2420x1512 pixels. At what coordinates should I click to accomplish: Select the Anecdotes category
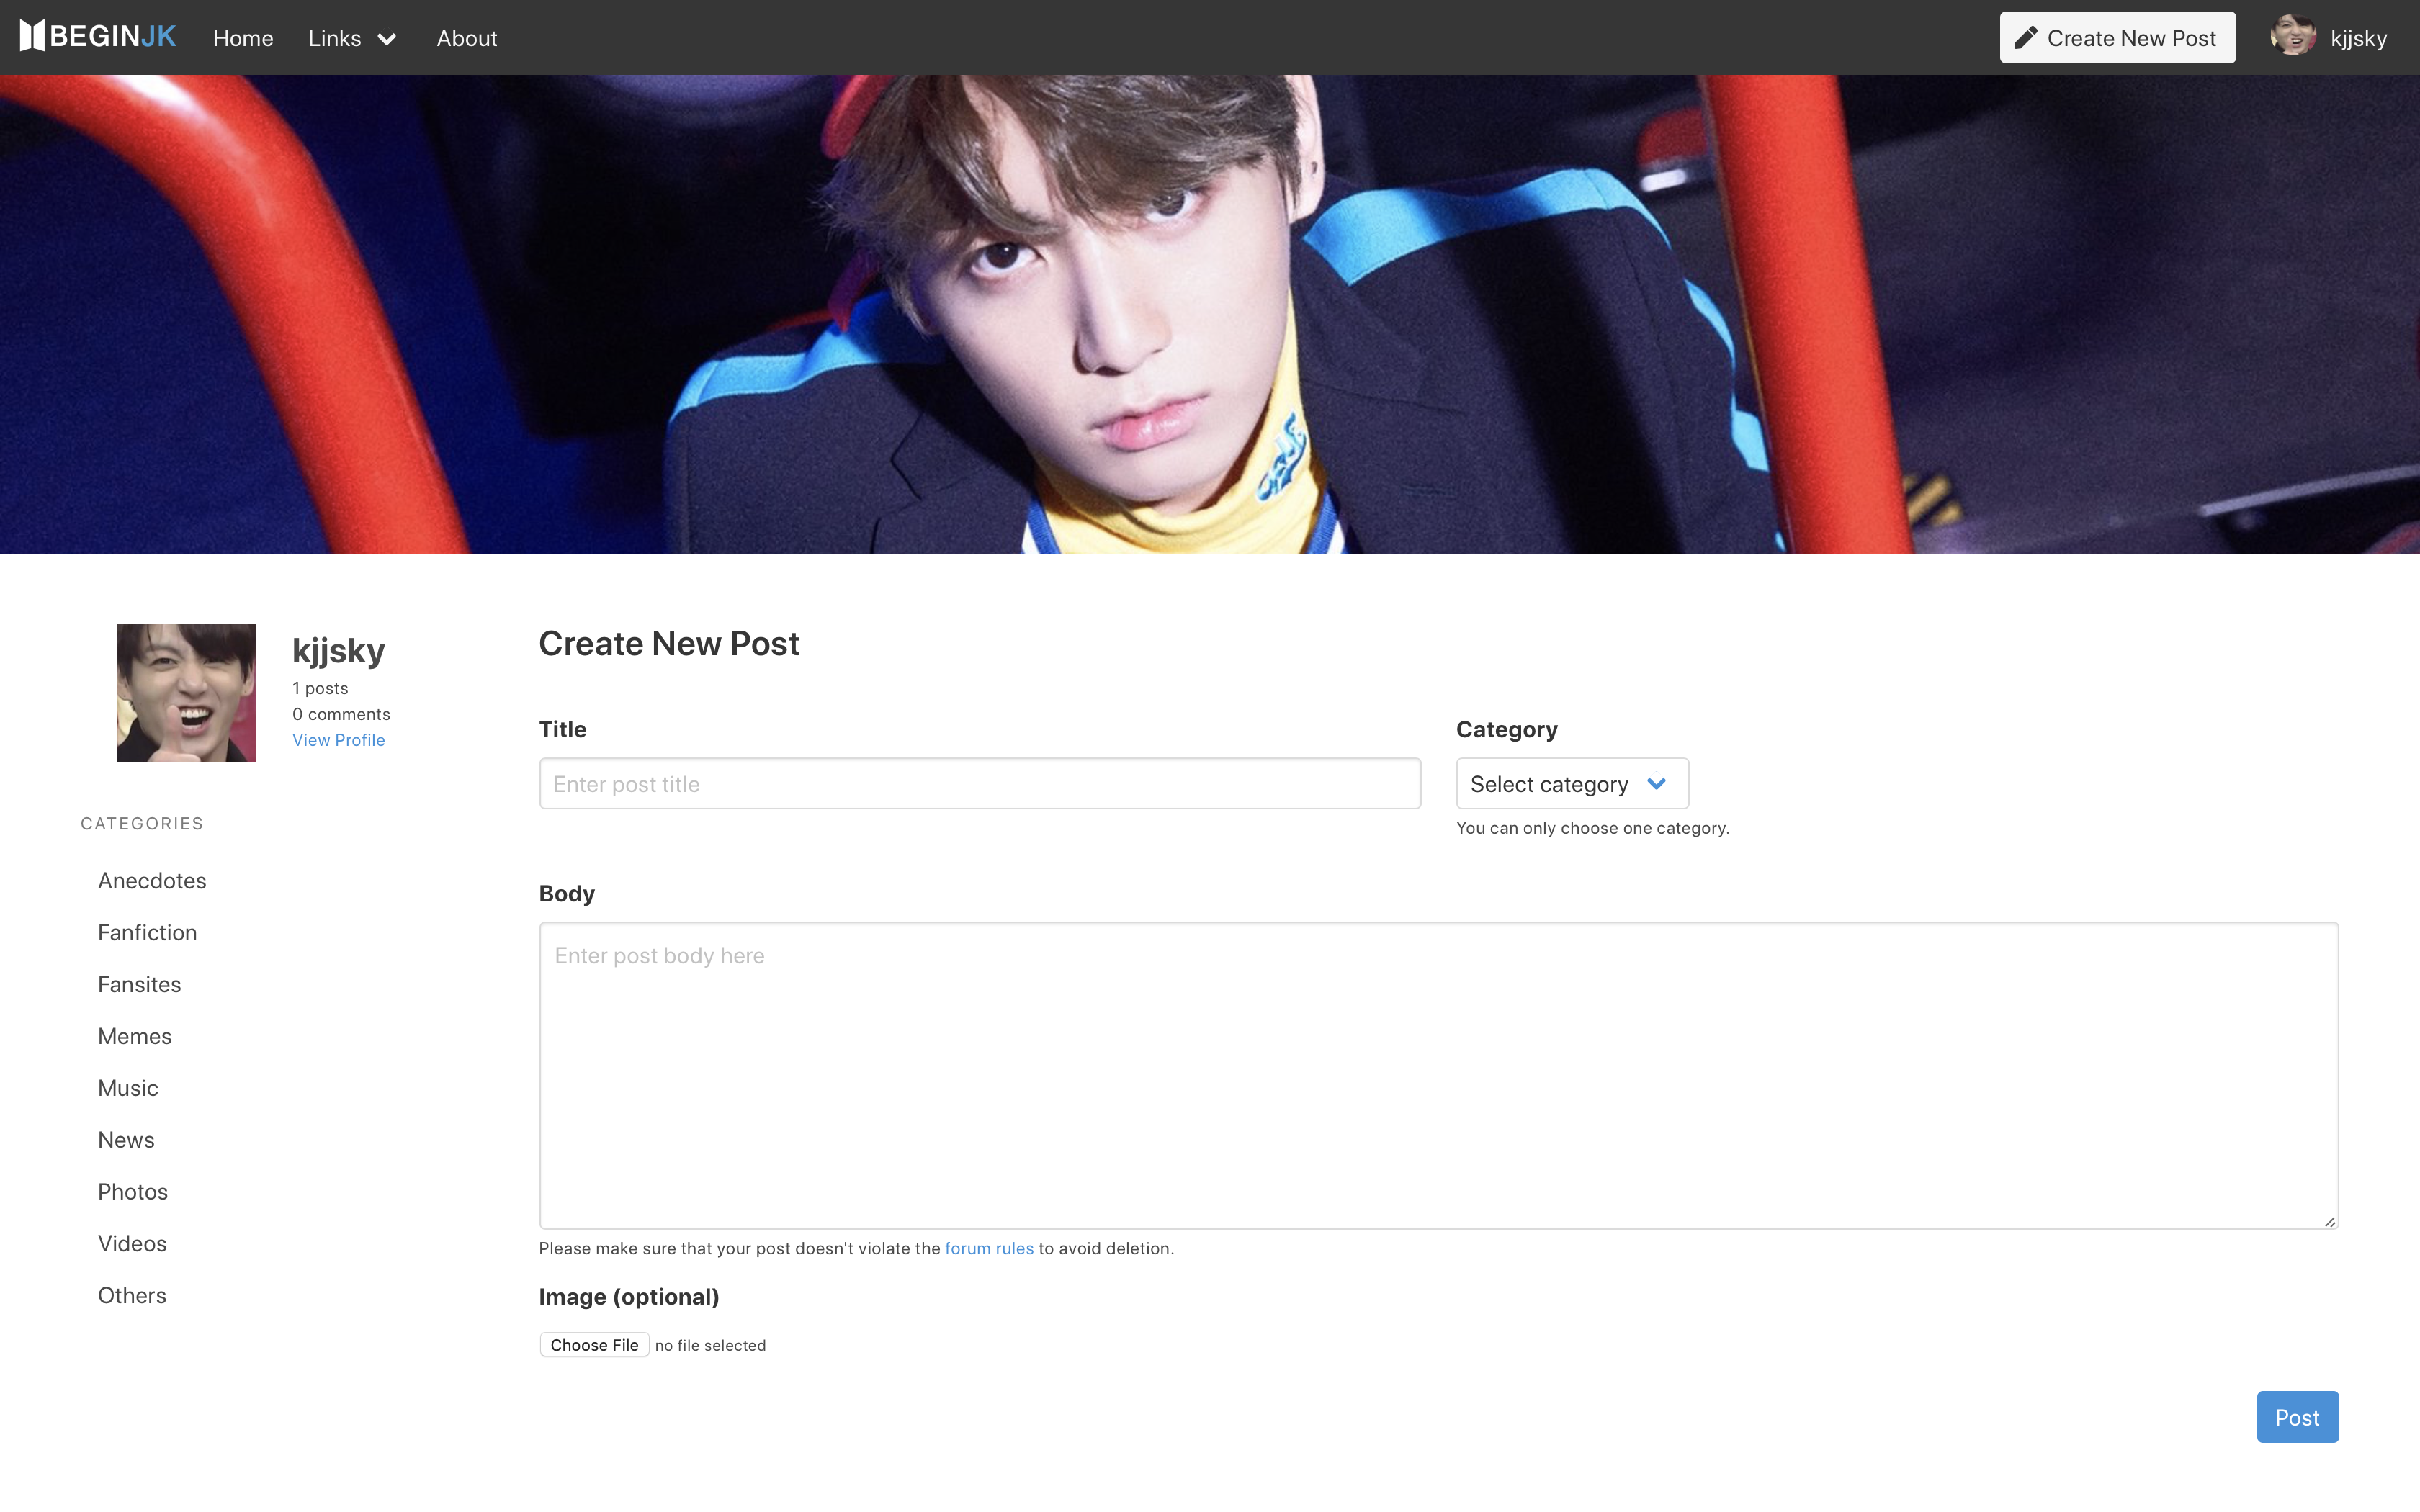pos(152,881)
